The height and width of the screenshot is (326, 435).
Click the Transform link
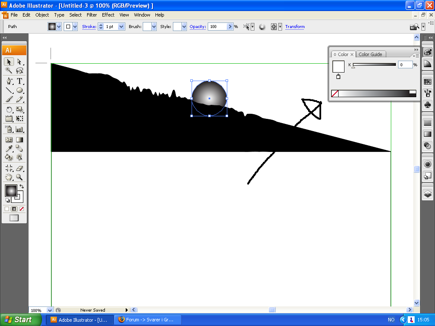295,27
